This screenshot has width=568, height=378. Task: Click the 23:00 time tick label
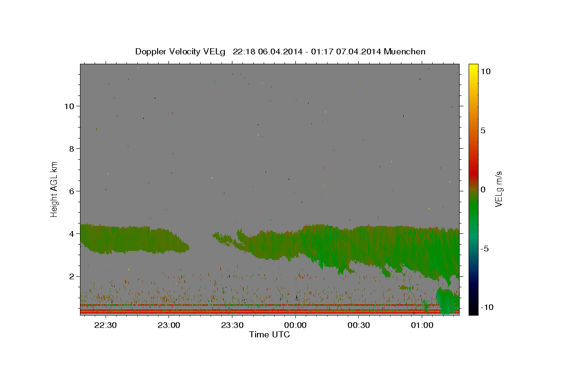pyautogui.click(x=169, y=325)
